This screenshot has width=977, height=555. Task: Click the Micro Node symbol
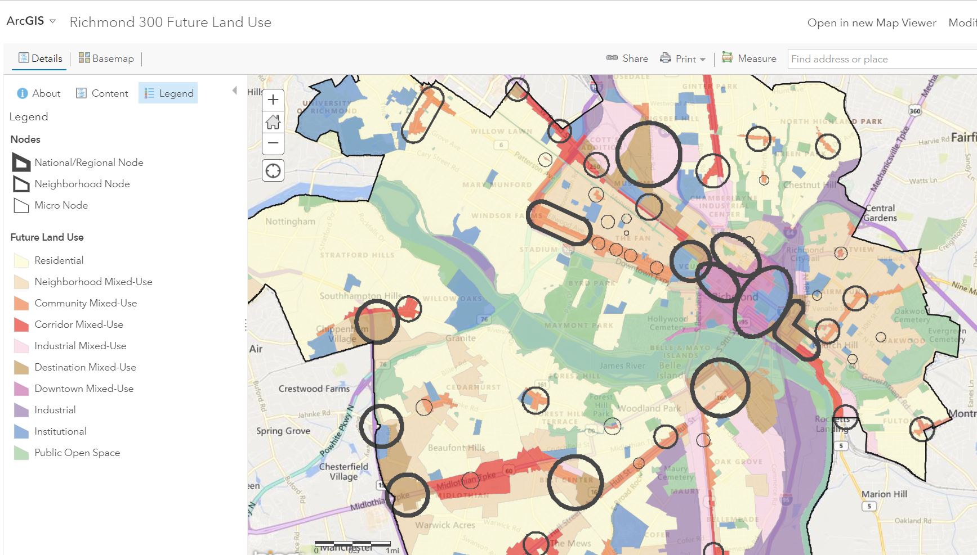[x=21, y=205]
